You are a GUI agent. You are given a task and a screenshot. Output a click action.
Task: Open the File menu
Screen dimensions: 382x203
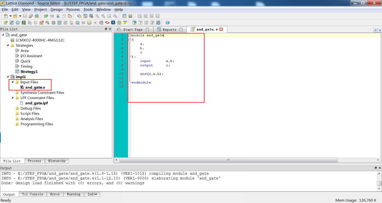coord(5,10)
